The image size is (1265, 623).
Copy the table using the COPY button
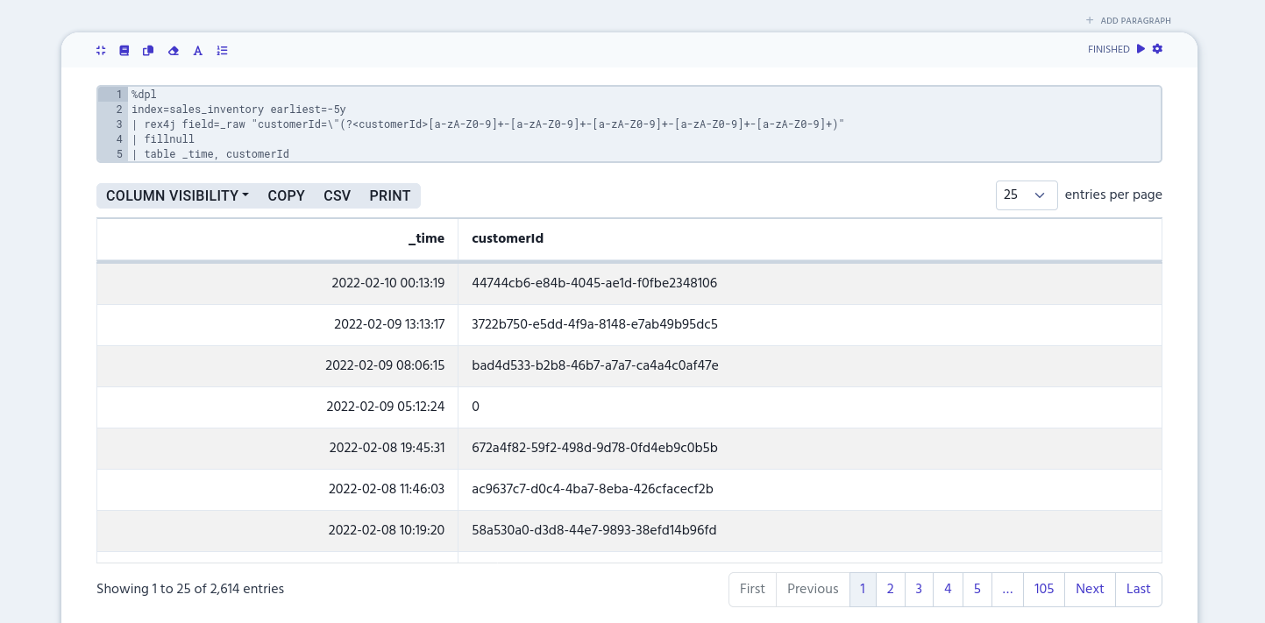(286, 195)
